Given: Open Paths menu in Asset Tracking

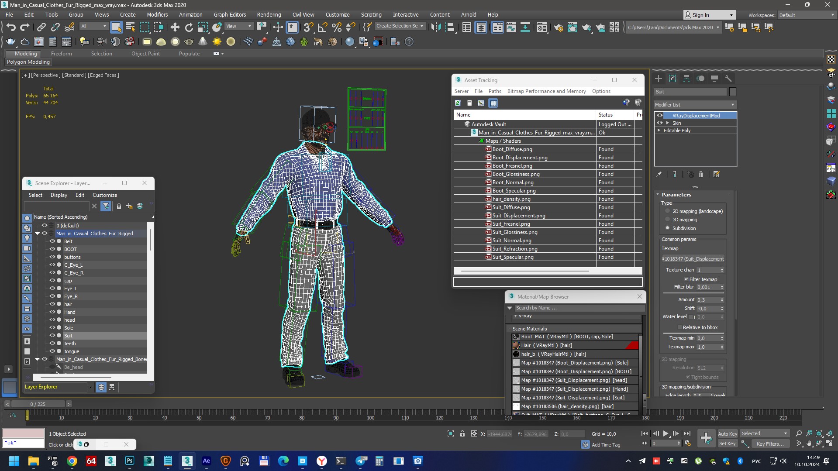Looking at the screenshot, I should (495, 91).
